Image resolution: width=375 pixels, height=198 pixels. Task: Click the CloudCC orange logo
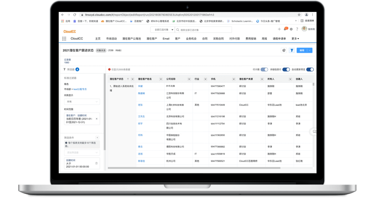(x=70, y=32)
